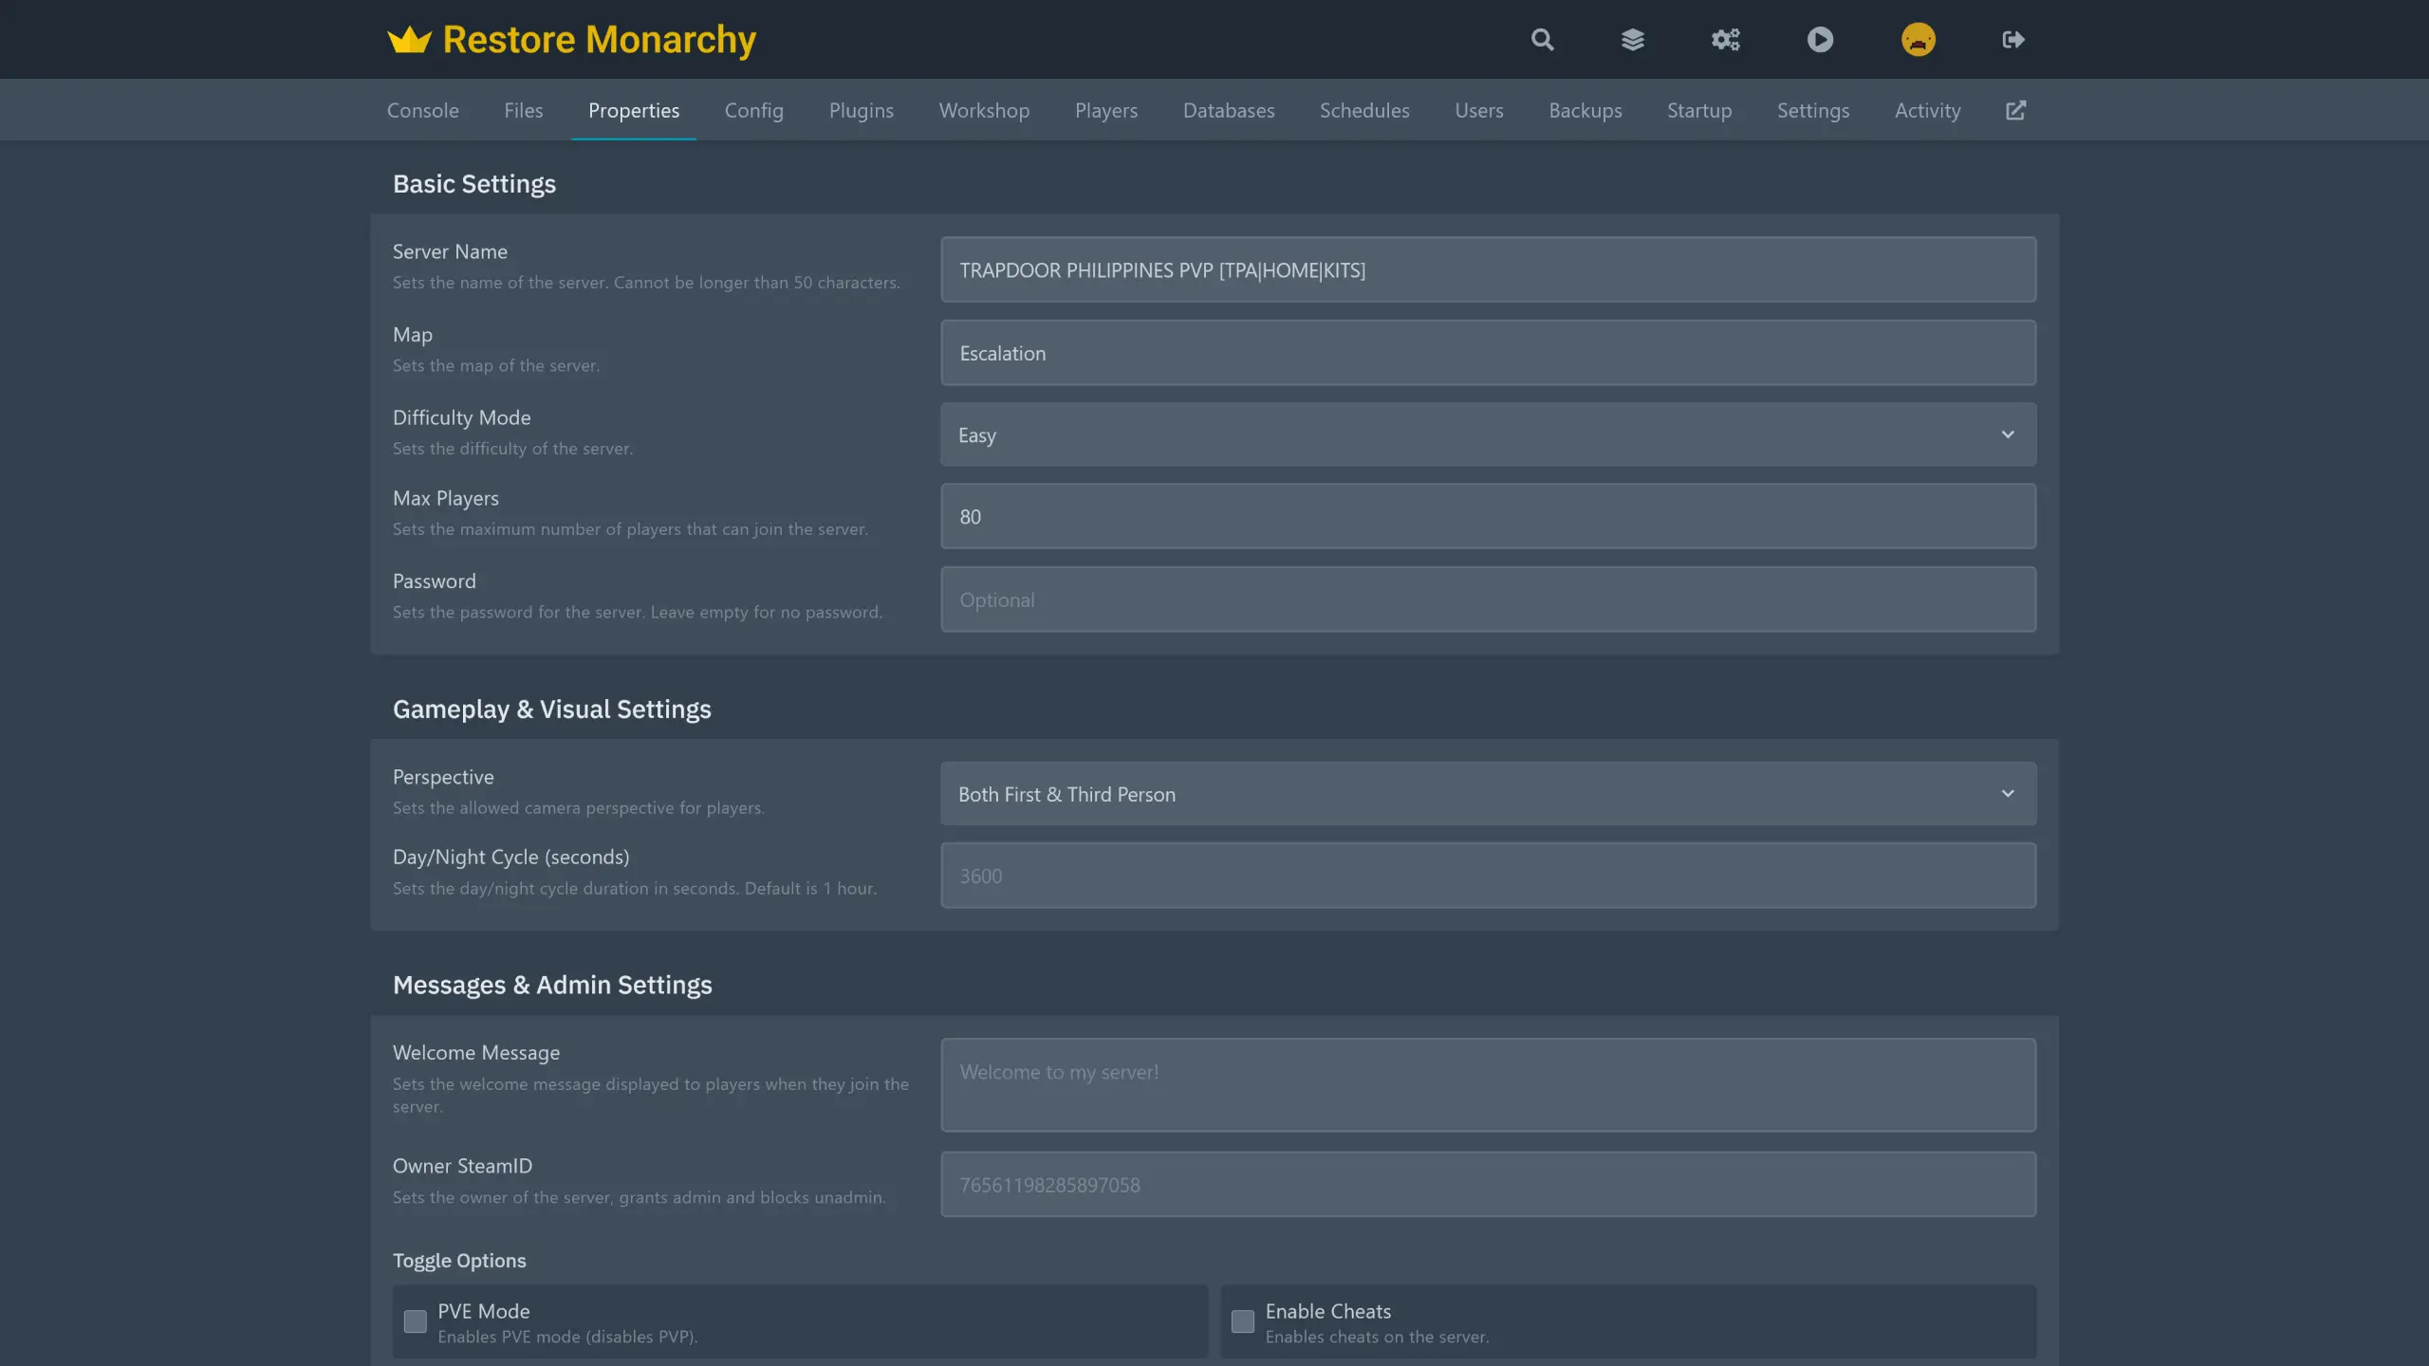This screenshot has height=1366, width=2429.
Task: Open the external link tab icon
Action: (2015, 111)
